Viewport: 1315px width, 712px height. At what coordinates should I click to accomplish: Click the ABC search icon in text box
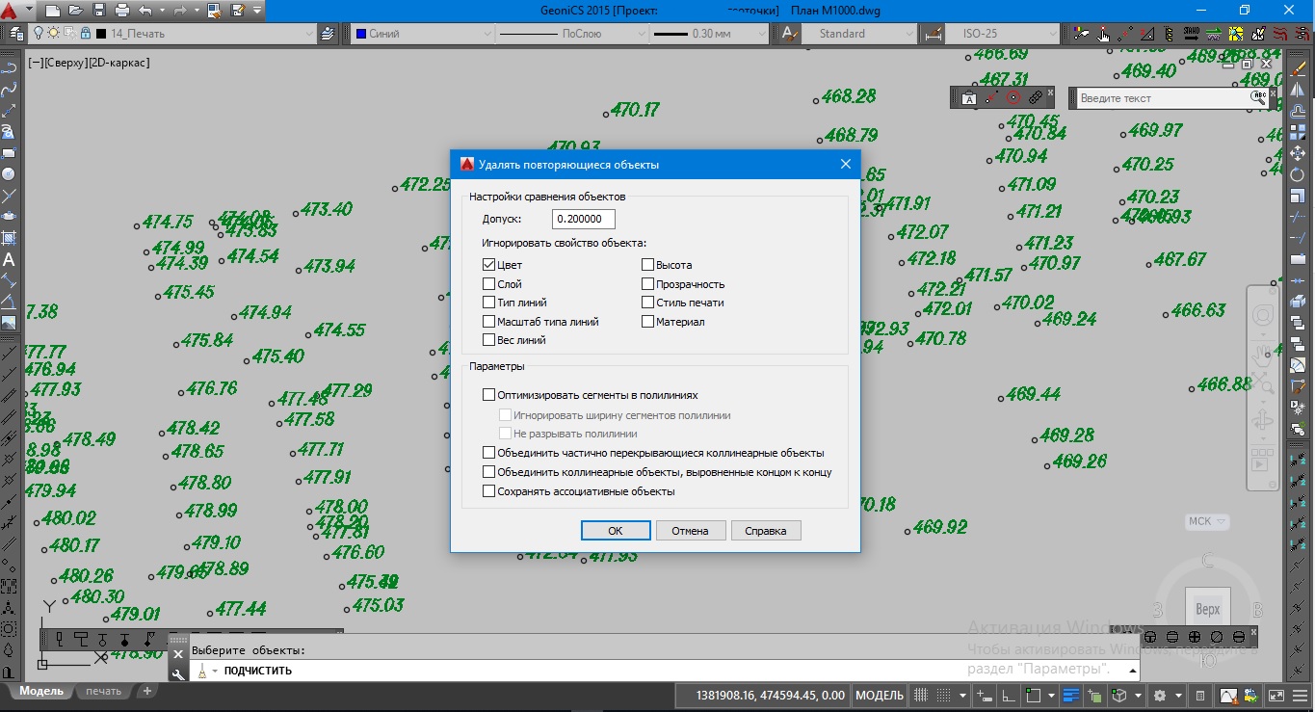[1259, 97]
